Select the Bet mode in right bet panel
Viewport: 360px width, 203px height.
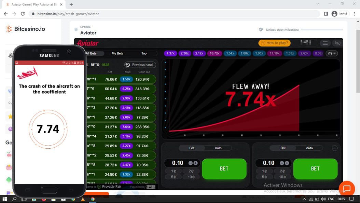283,148
